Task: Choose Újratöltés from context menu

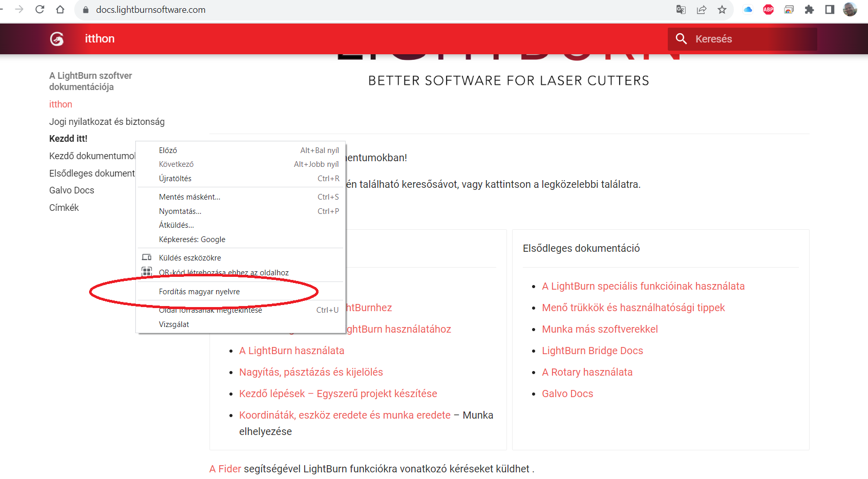Action: pyautogui.click(x=241, y=179)
